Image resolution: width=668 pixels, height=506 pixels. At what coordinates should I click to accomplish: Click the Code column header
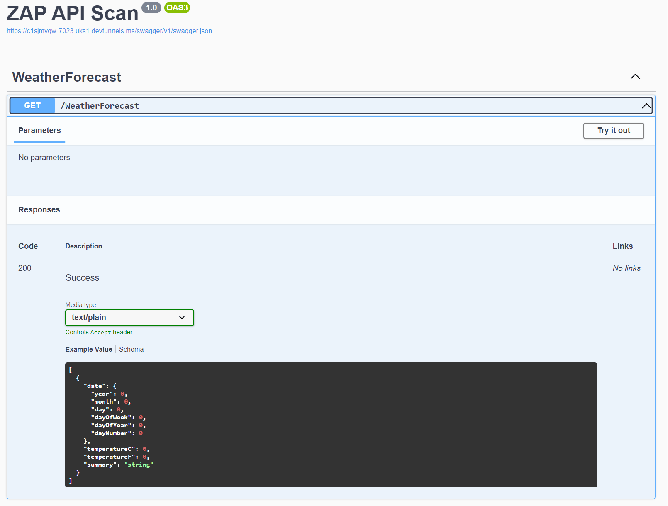click(x=28, y=246)
